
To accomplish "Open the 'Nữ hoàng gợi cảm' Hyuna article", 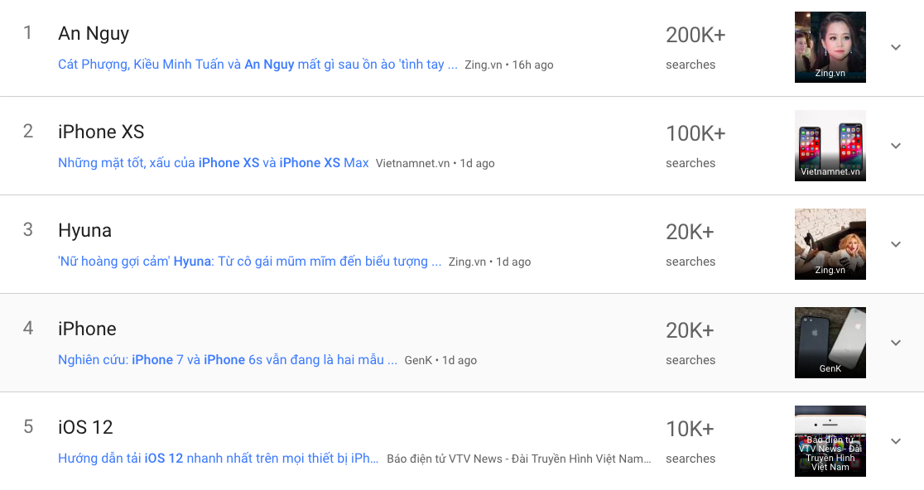I will (x=249, y=262).
